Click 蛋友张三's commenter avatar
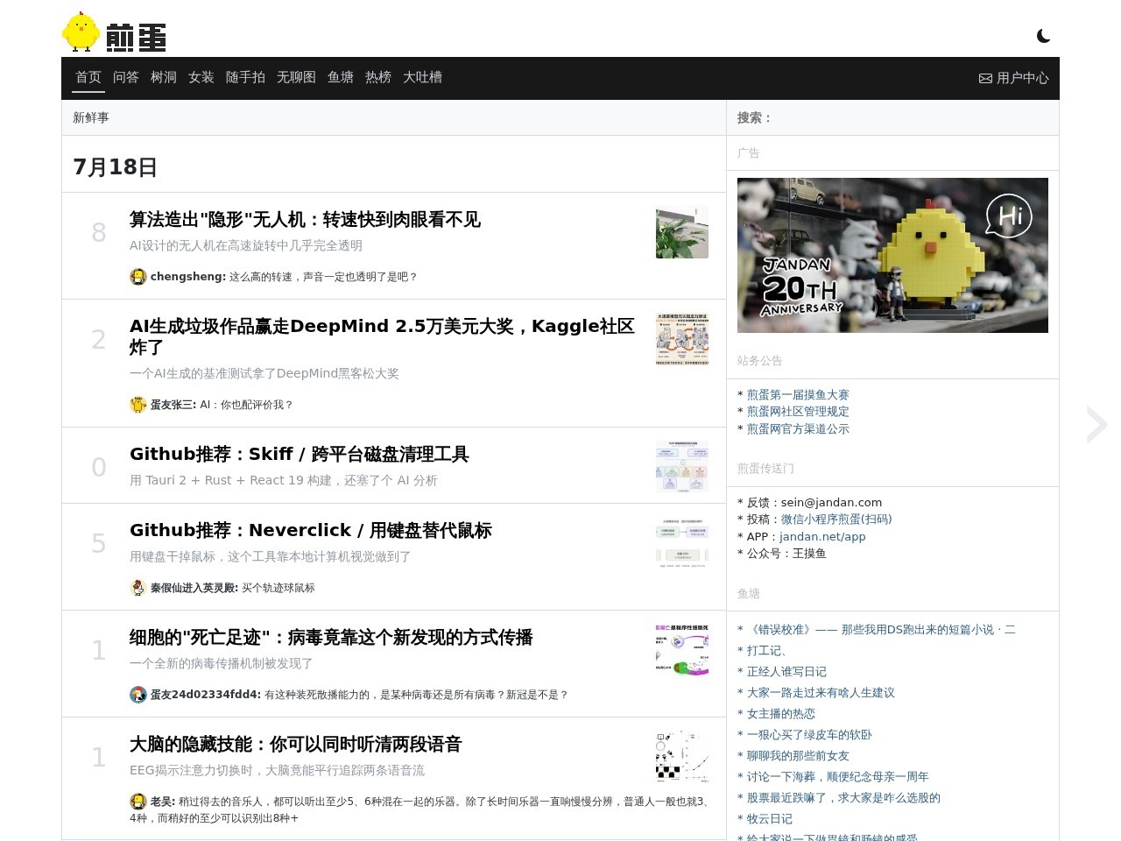Screen dimensions: 1121x841 click(x=137, y=405)
